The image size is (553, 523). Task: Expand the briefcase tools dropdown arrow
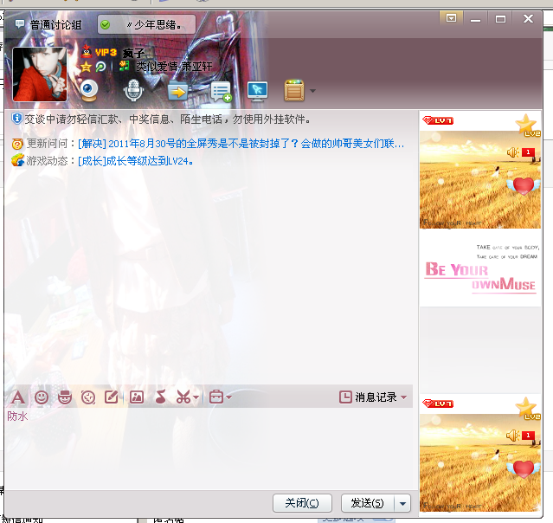click(x=228, y=397)
